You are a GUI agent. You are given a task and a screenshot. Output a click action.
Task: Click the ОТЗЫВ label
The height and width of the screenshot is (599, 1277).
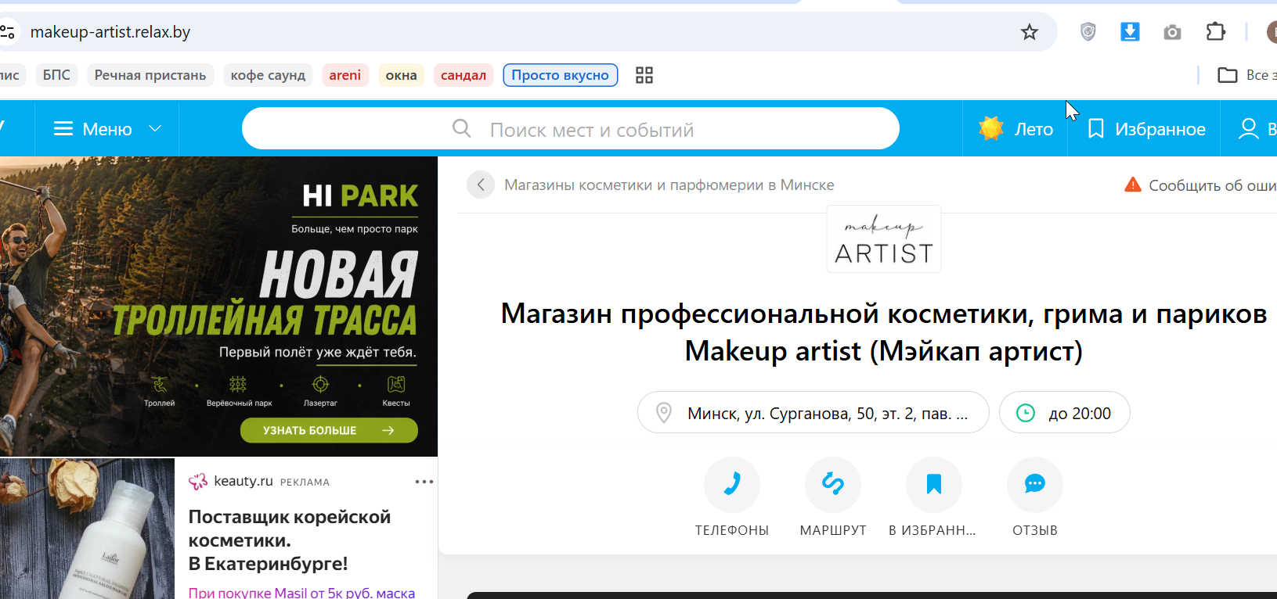coord(1035,530)
